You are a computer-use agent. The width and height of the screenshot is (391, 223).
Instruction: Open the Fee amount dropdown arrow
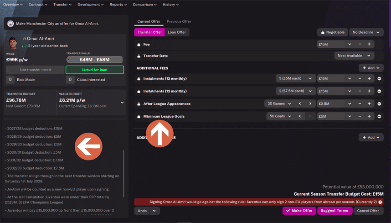pos(350,44)
